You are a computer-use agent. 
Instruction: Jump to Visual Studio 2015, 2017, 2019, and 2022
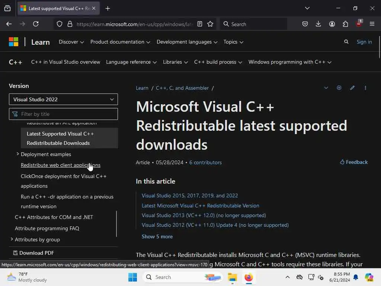point(190,196)
